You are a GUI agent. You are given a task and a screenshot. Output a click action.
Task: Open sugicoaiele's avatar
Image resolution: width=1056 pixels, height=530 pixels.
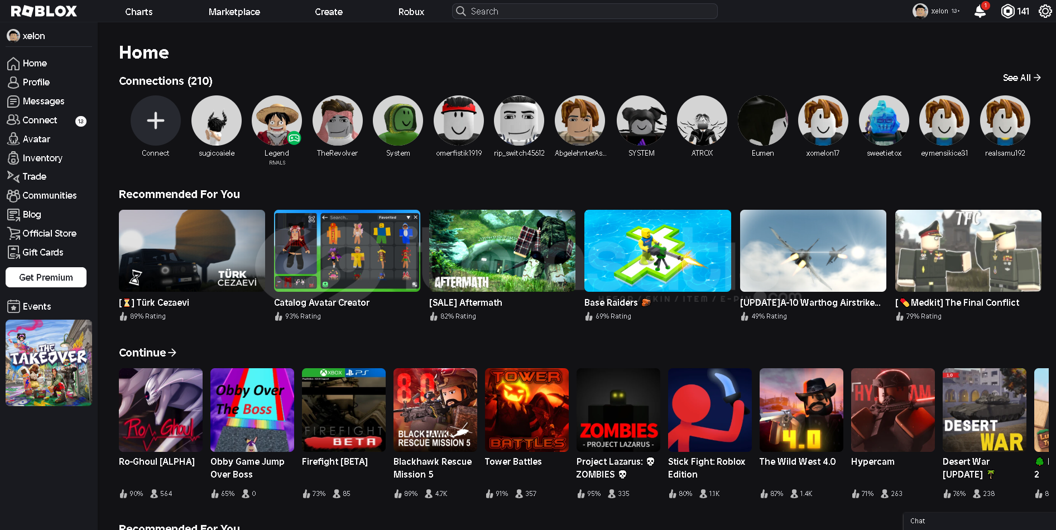pos(217,121)
